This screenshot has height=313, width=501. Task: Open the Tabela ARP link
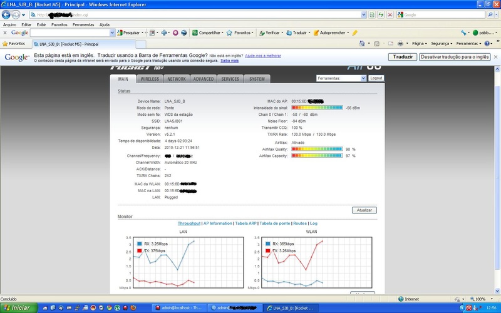tap(245, 223)
